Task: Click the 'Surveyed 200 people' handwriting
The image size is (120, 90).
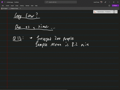Action: pyautogui.click(x=55, y=38)
